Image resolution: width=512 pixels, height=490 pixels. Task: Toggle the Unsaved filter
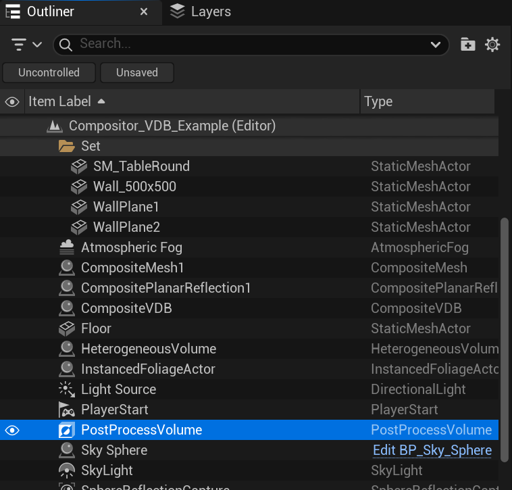point(137,72)
